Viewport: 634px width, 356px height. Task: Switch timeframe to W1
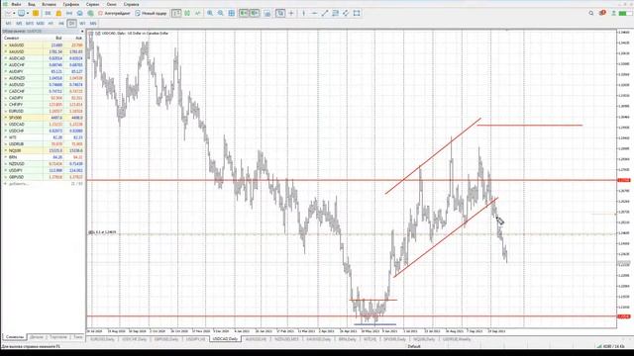82,24
